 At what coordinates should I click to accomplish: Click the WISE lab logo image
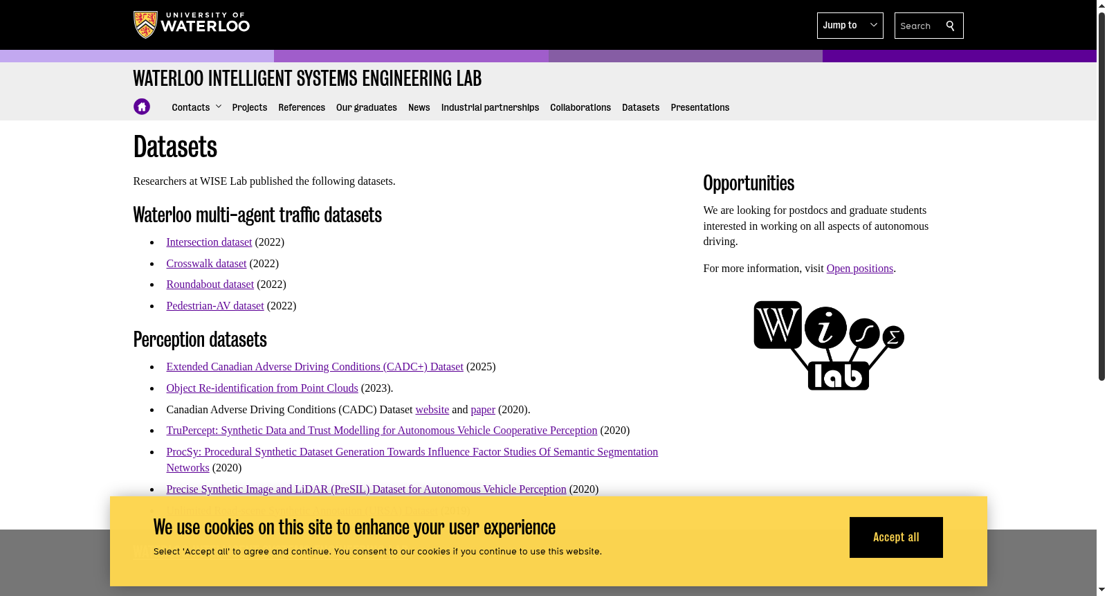click(x=829, y=345)
